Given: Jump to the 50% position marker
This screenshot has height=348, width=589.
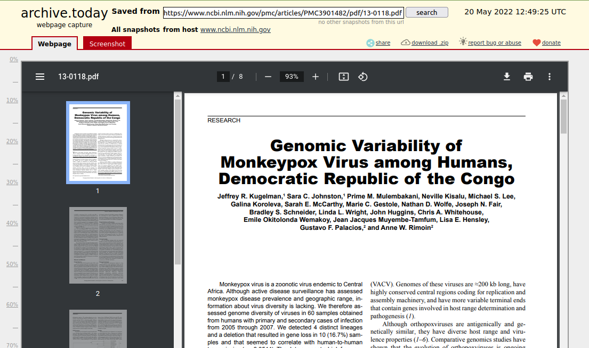Looking at the screenshot, I should [x=12, y=264].
